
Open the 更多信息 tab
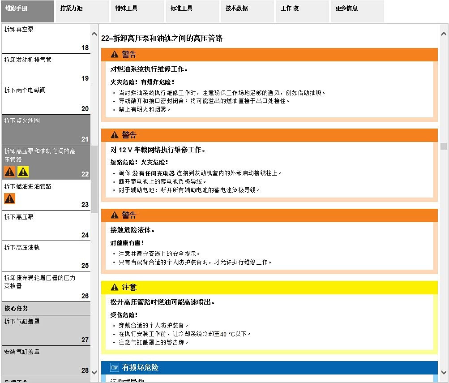(357, 11)
